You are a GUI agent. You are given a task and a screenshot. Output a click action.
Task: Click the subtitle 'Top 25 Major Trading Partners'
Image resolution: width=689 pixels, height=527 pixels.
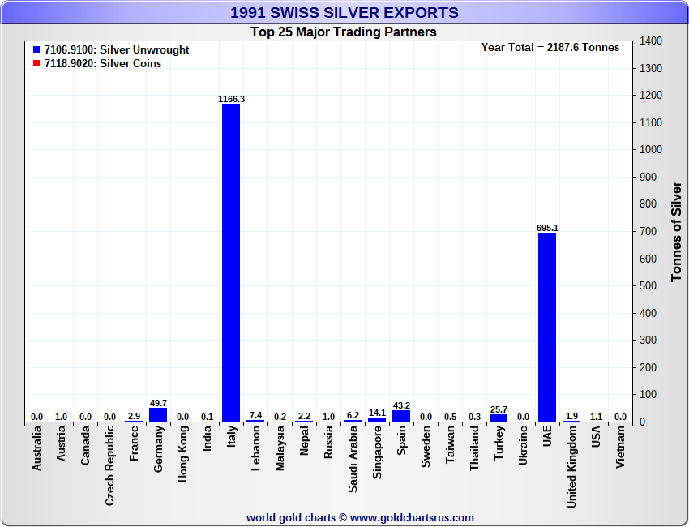(x=344, y=32)
